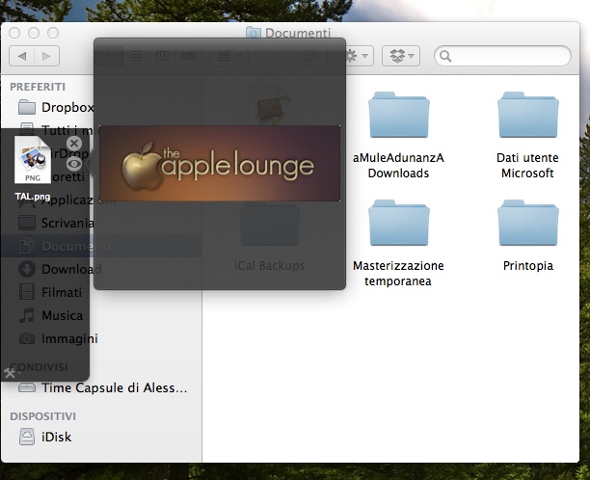Click in the Finder search field

[508, 56]
